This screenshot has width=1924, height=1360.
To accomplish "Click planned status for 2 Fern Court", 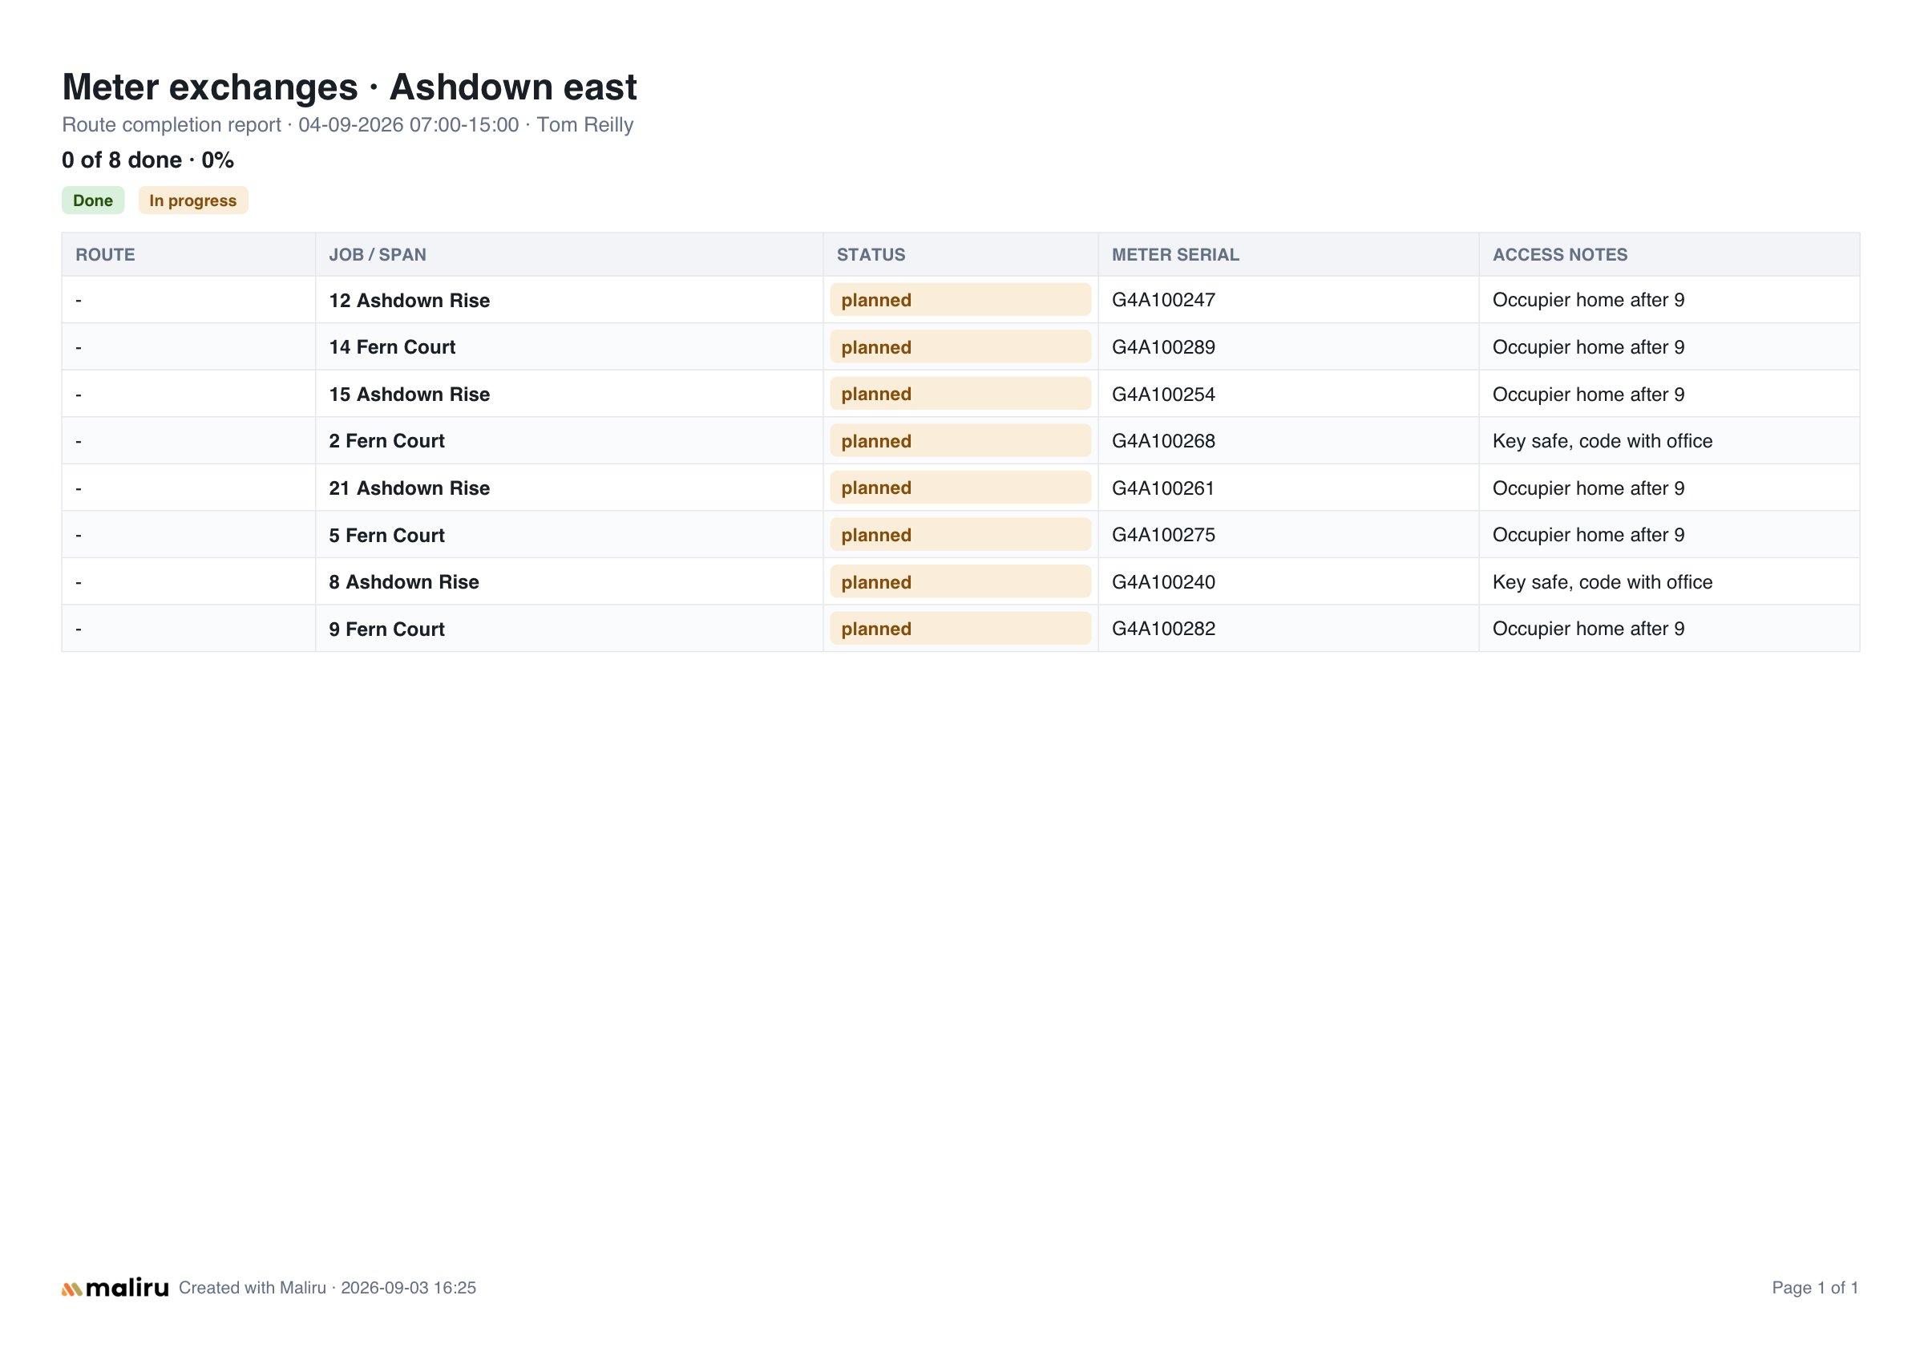I will click(x=960, y=441).
